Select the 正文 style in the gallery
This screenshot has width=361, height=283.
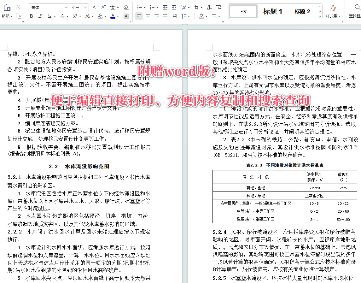coord(243,11)
